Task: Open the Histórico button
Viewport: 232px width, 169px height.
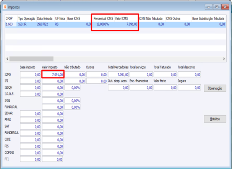Action: tap(215, 119)
